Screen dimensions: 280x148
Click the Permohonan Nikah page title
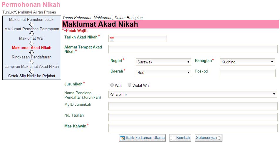click(x=31, y=4)
